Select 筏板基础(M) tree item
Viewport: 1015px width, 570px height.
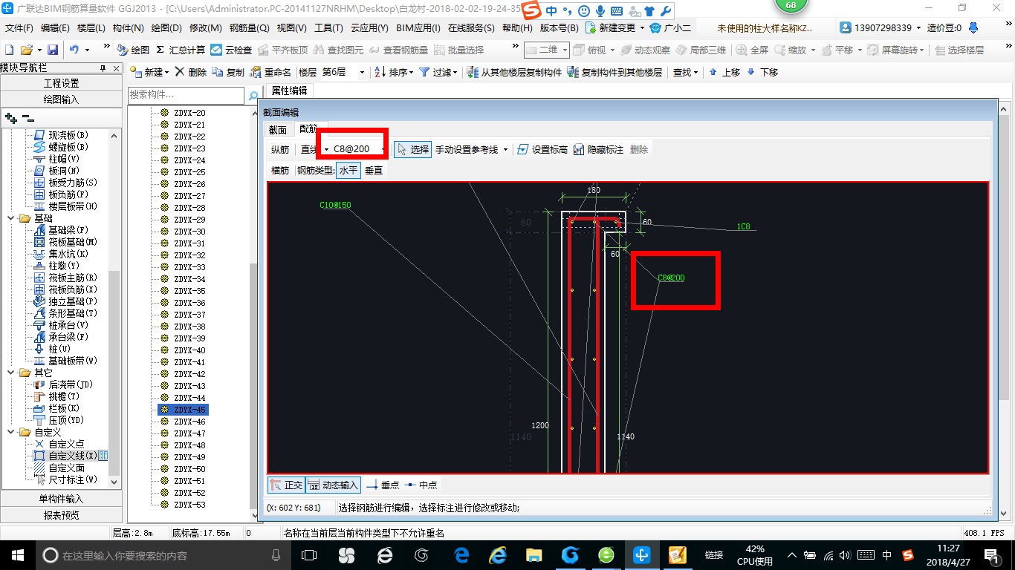tap(73, 242)
